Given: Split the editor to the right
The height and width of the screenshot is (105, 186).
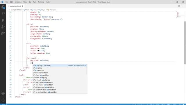Looking at the screenshot, I should pos(179,6).
